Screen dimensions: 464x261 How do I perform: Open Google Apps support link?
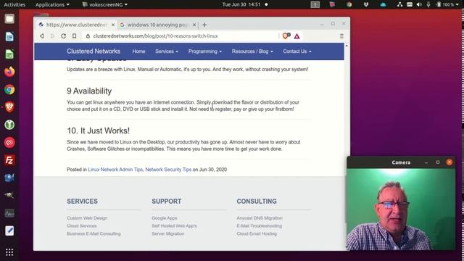165,218
